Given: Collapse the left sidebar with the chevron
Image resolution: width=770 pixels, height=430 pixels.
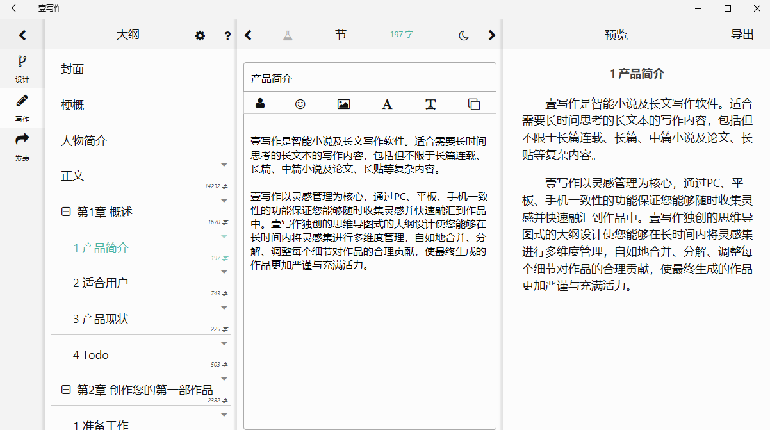Looking at the screenshot, I should coord(22,35).
